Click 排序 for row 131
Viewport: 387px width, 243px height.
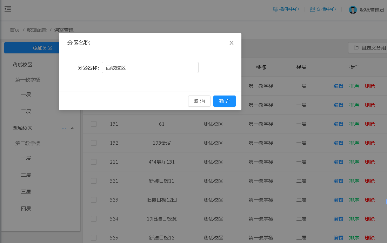[354, 124]
